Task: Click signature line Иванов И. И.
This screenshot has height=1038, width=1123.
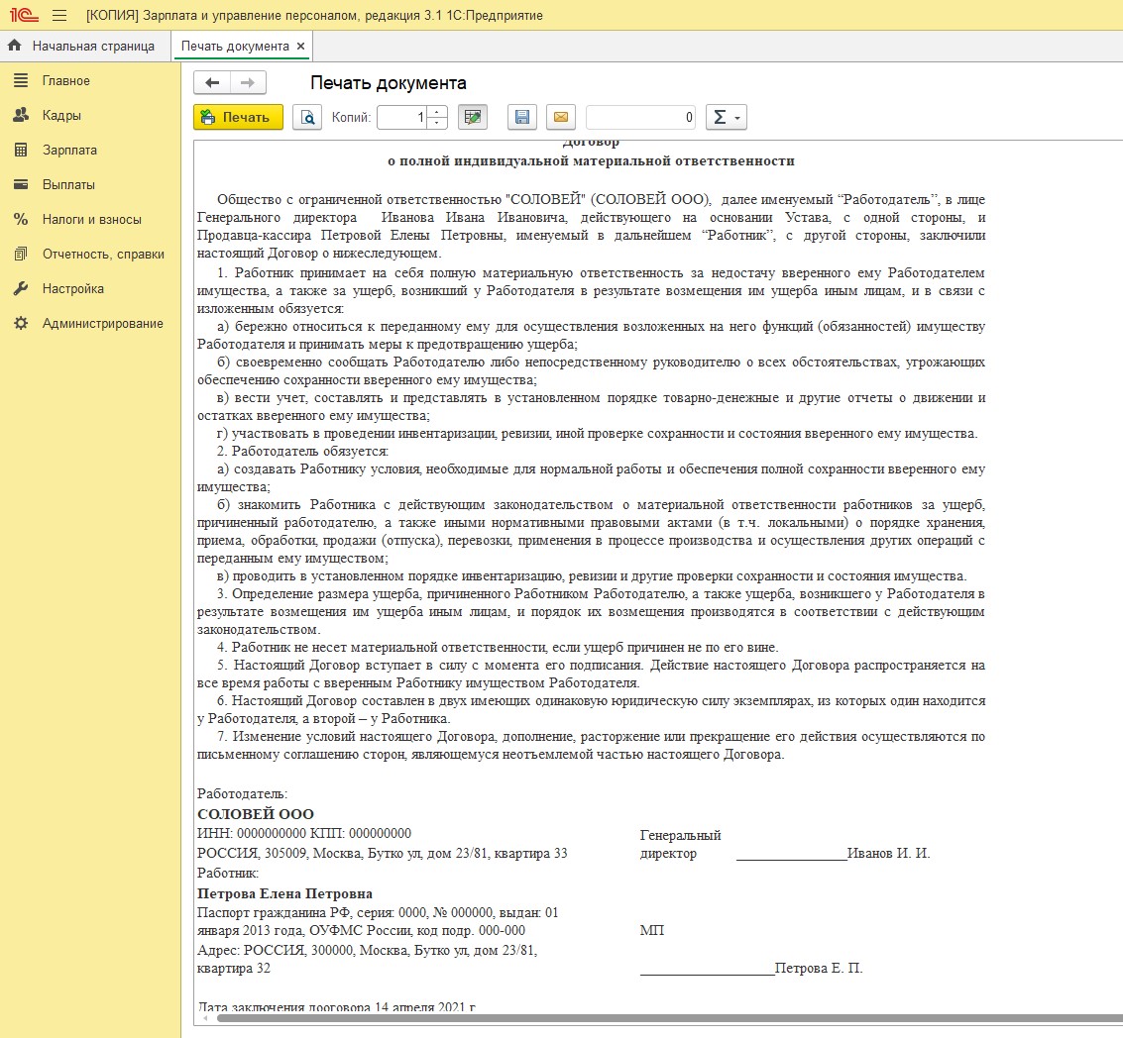Action: point(833,854)
